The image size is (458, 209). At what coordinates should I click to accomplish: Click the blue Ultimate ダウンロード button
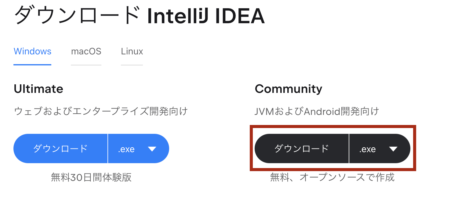click(60, 148)
